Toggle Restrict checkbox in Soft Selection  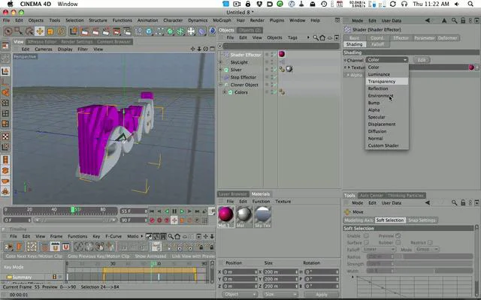(430, 242)
